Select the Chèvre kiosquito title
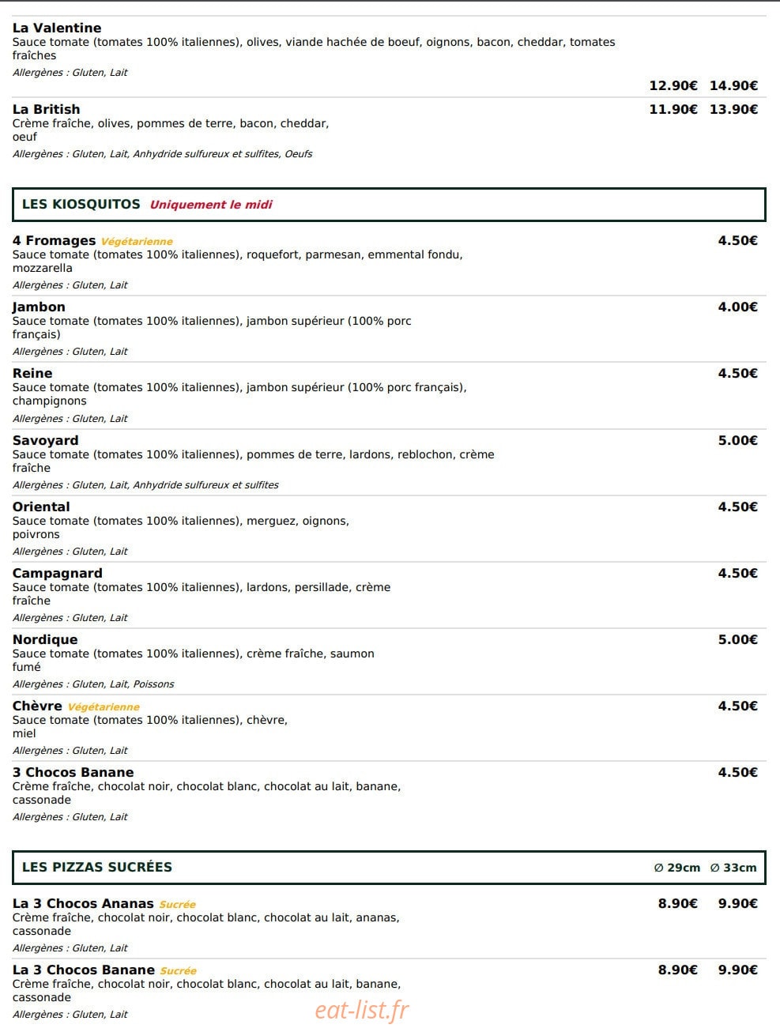The width and height of the screenshot is (780, 1032). point(37,706)
